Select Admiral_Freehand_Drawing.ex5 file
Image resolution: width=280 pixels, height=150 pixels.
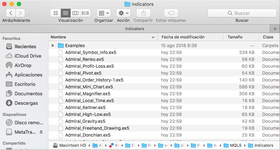pos(97,128)
